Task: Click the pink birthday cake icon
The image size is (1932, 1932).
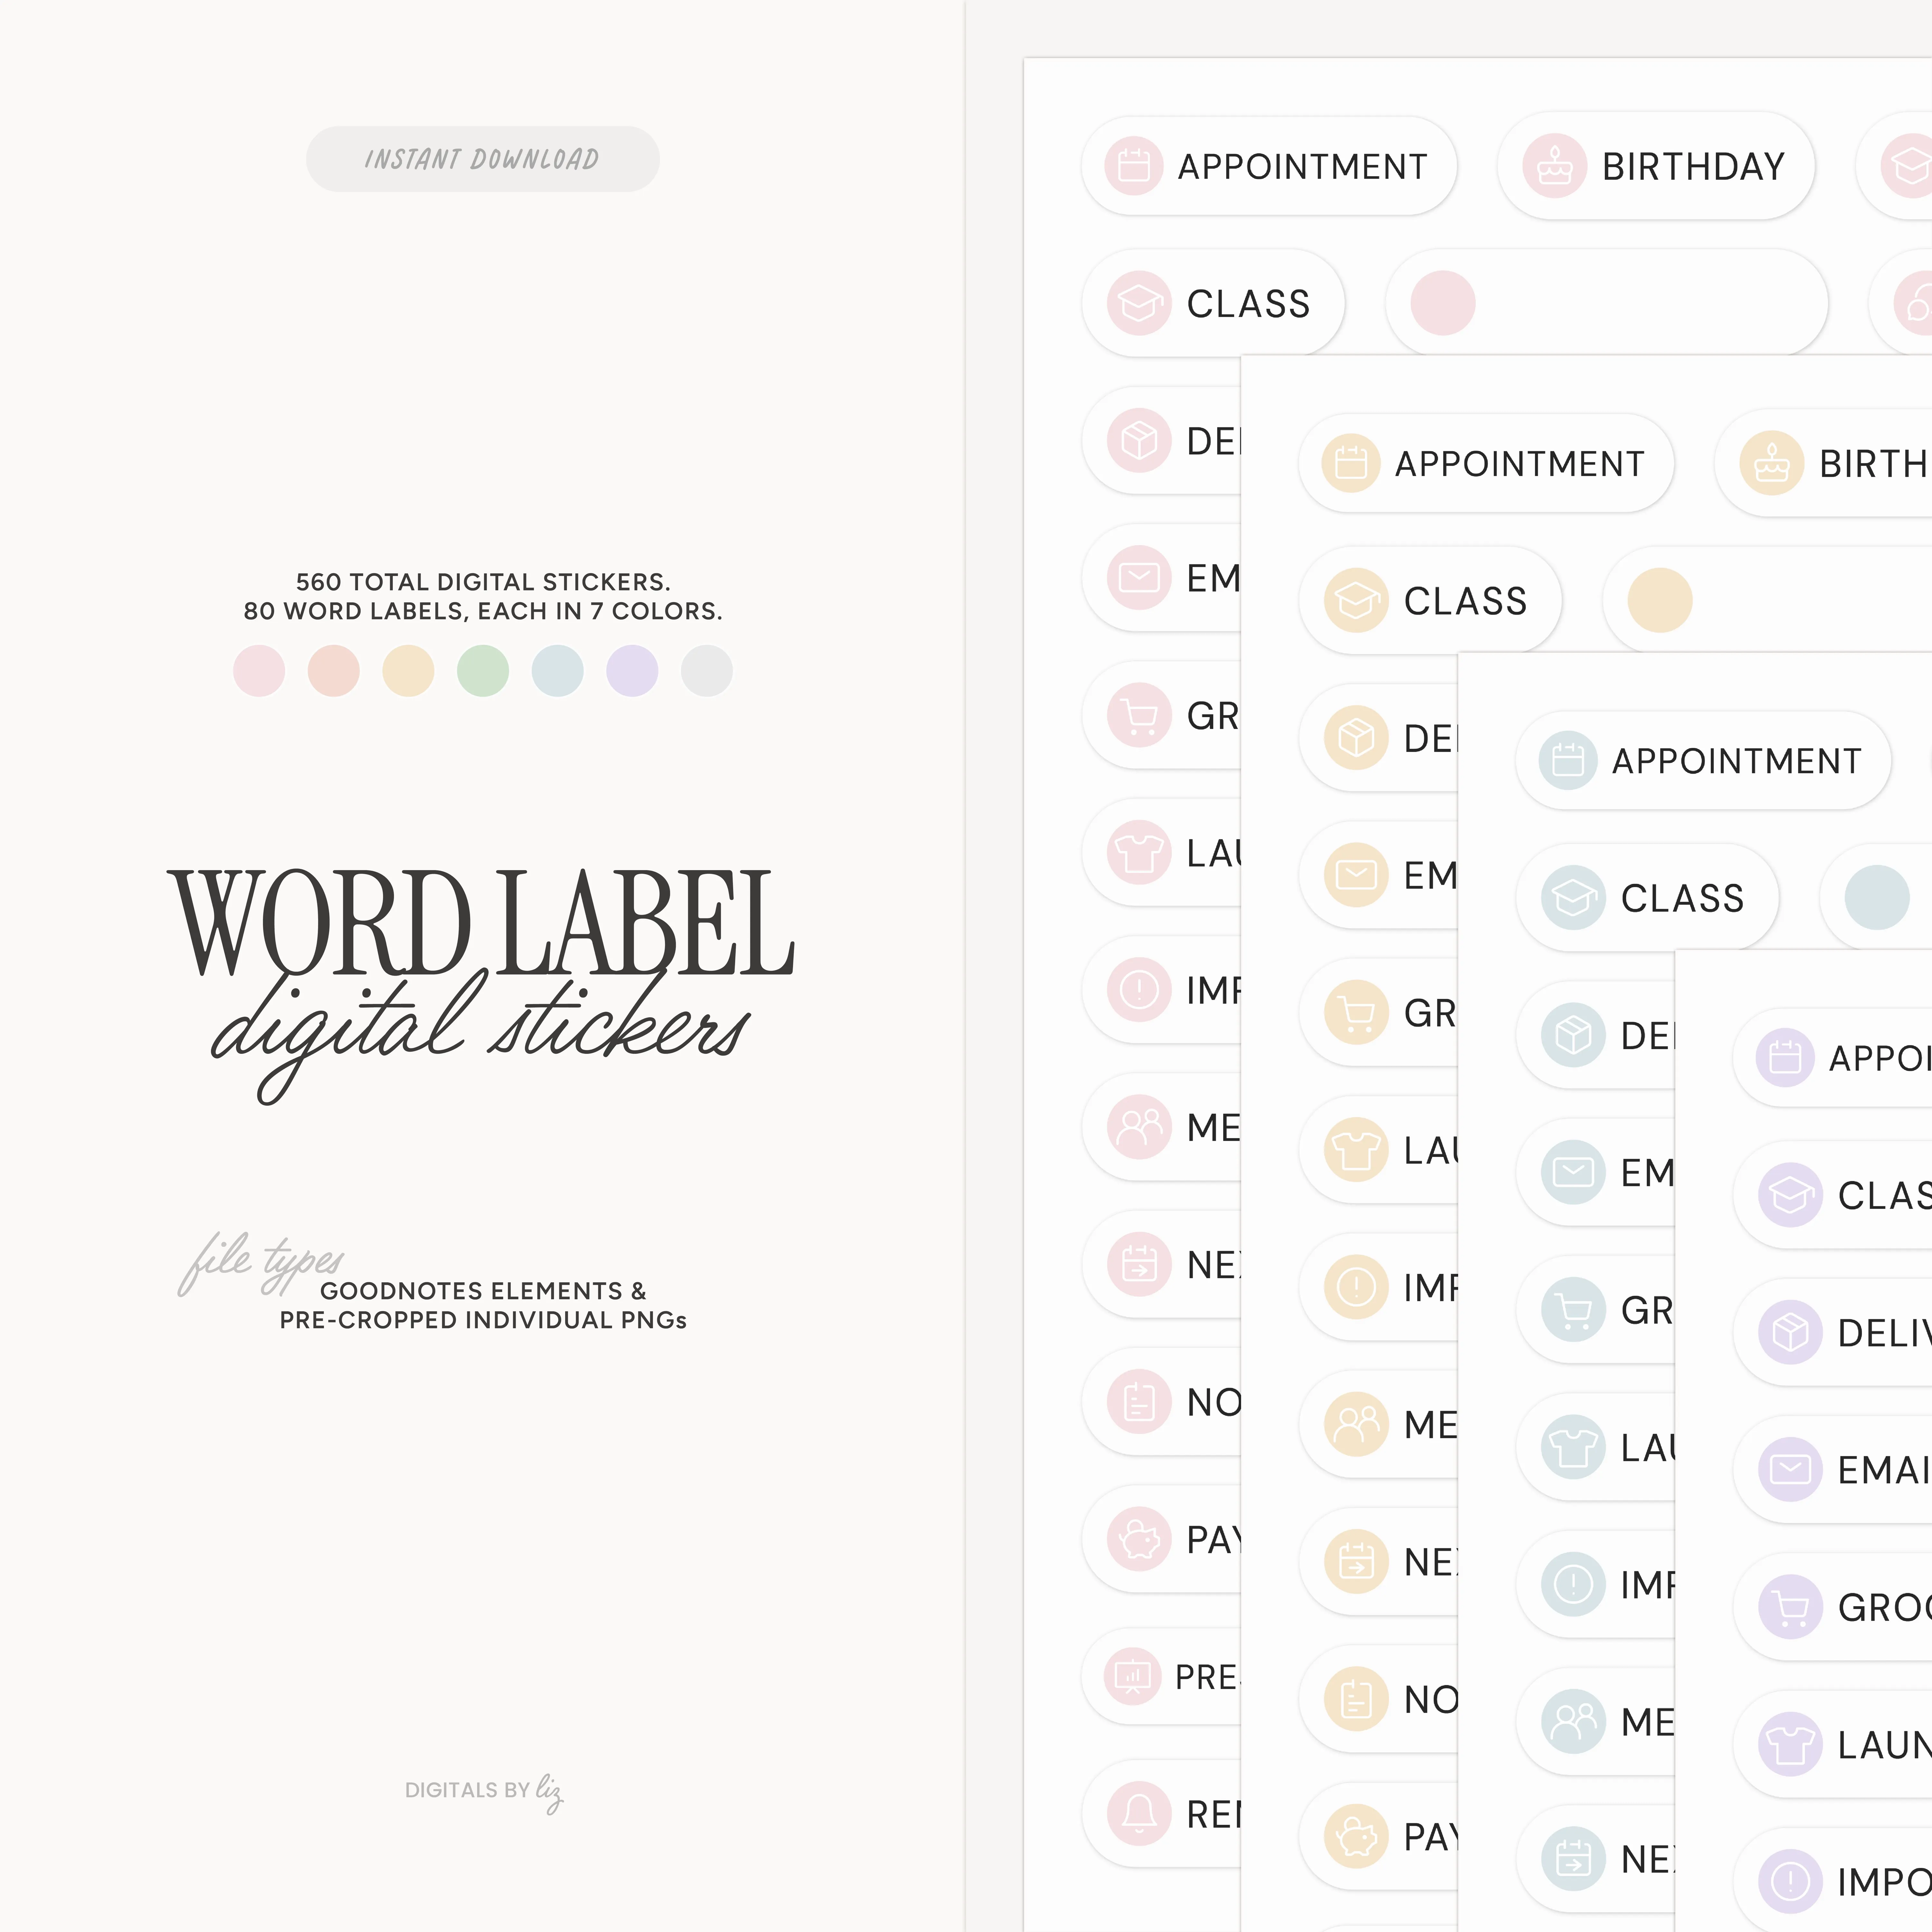Action: (1555, 166)
